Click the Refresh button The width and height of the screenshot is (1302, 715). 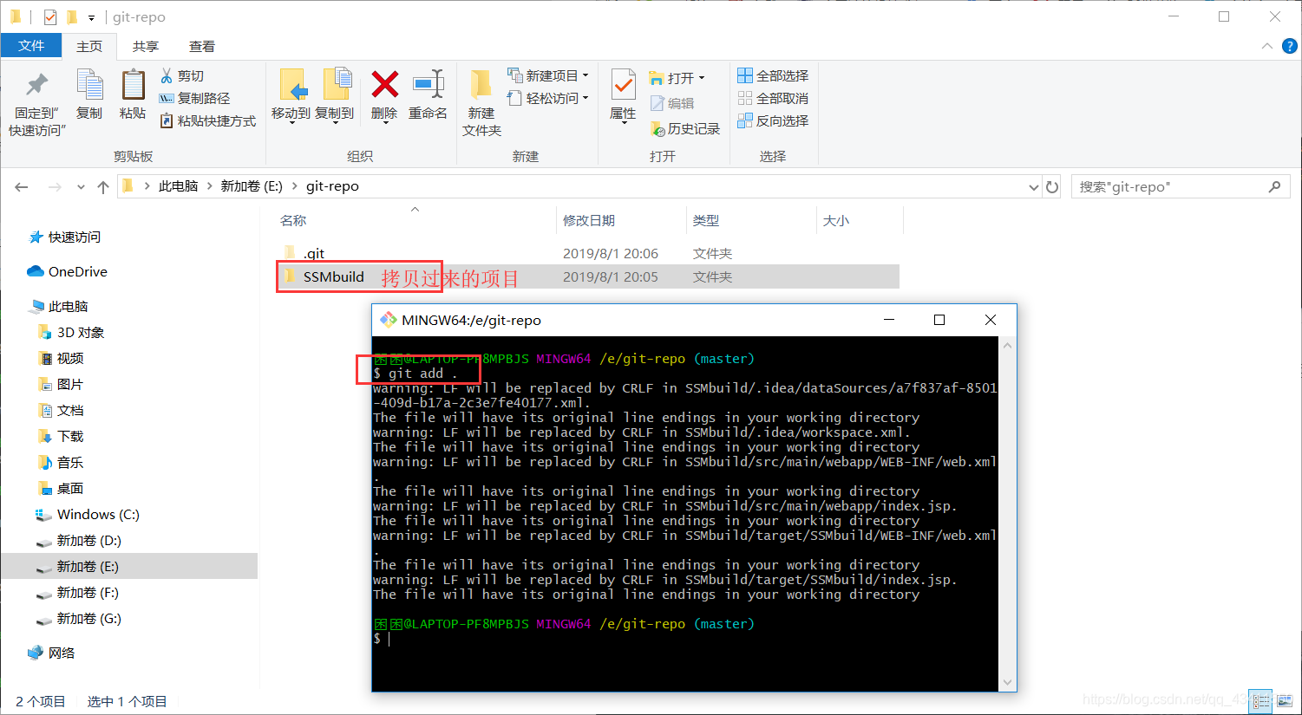coord(1052,187)
